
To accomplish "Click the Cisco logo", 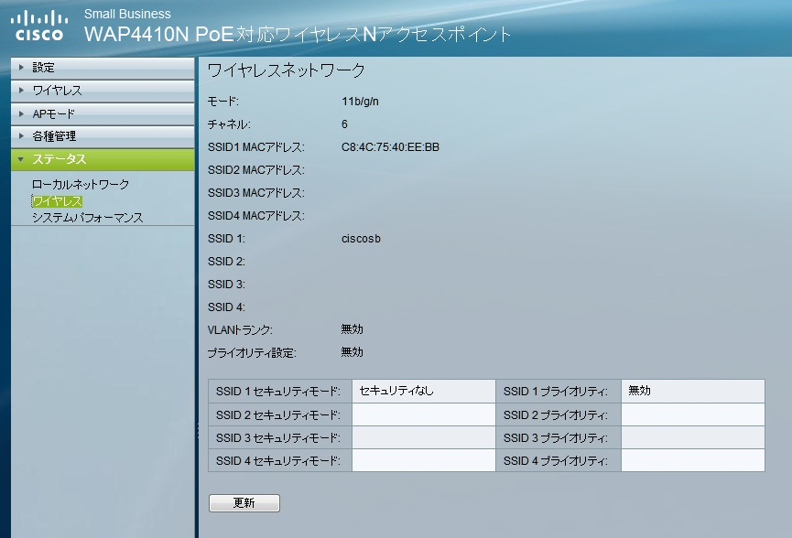I will coord(38,27).
